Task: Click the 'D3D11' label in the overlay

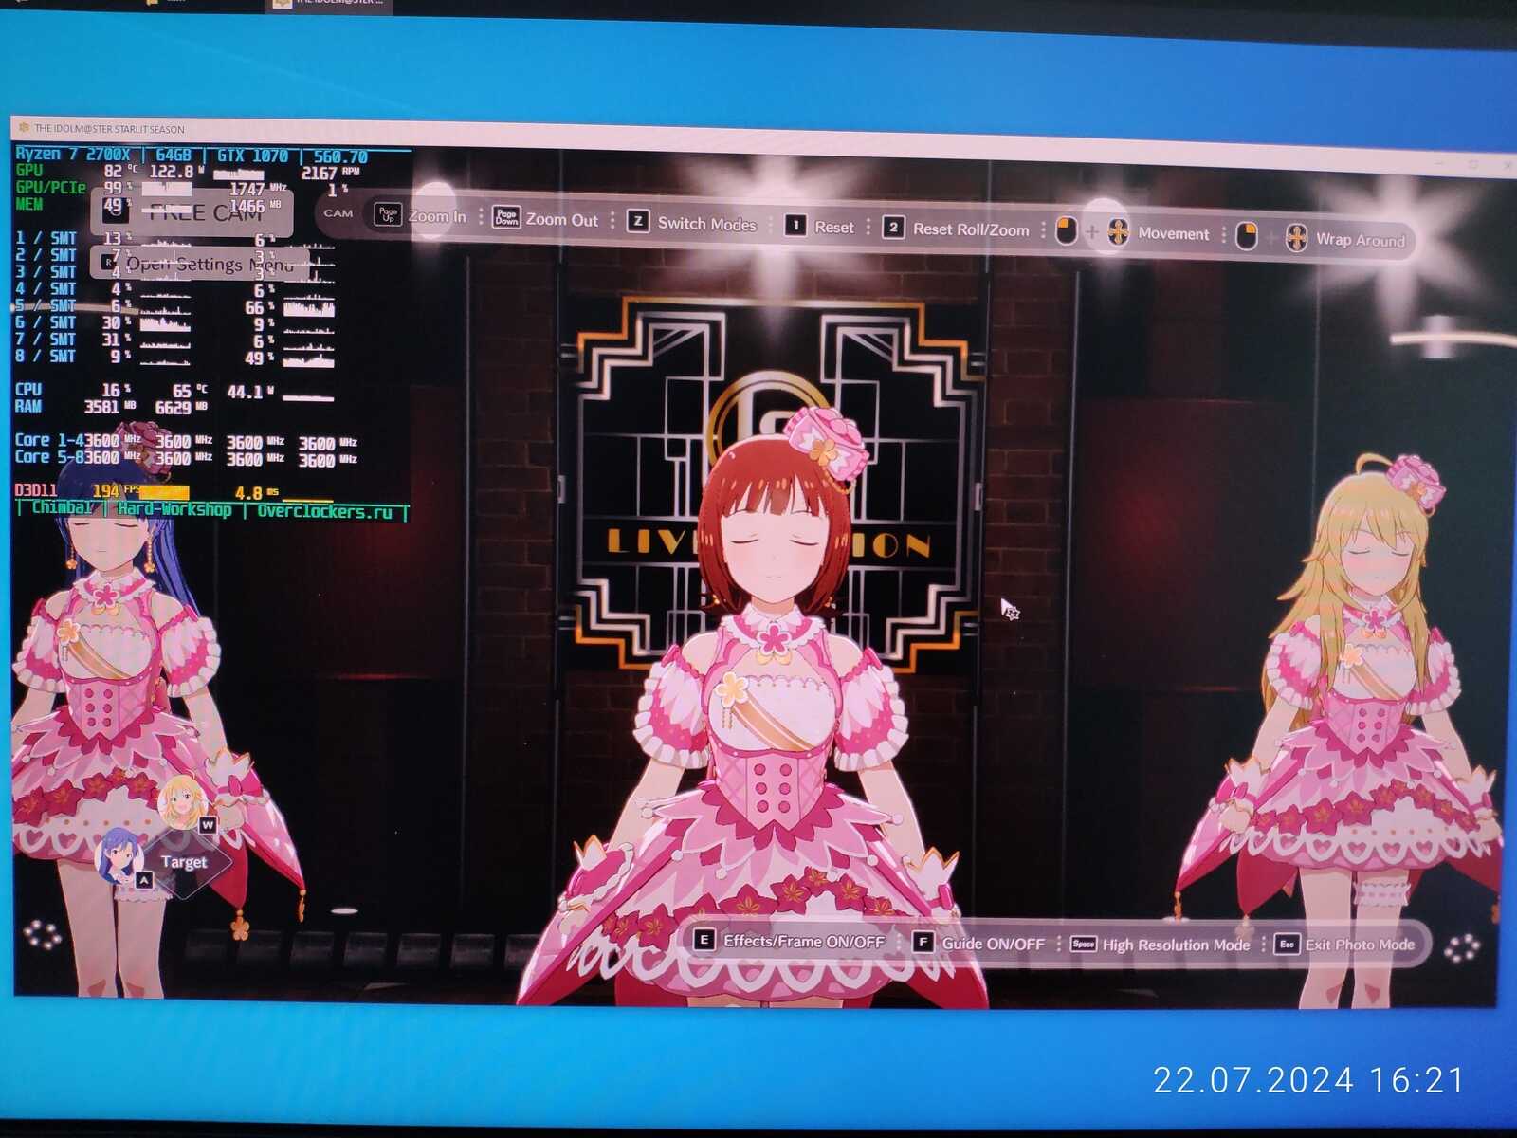Action: point(36,490)
